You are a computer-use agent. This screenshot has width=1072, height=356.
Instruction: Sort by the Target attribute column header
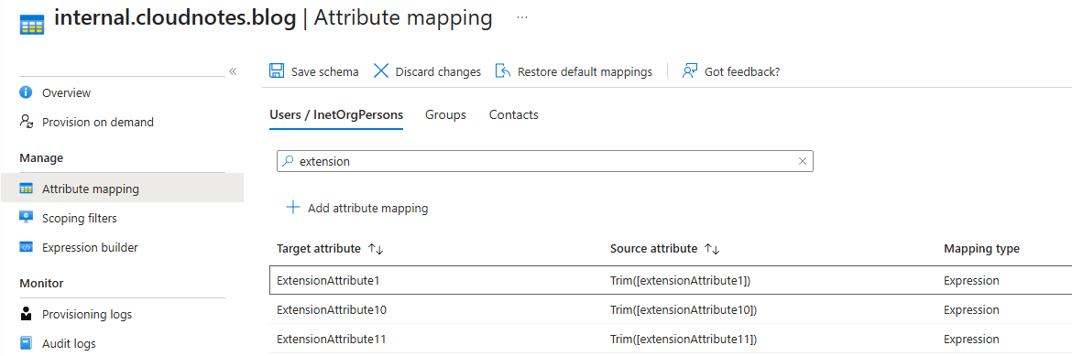[319, 249]
